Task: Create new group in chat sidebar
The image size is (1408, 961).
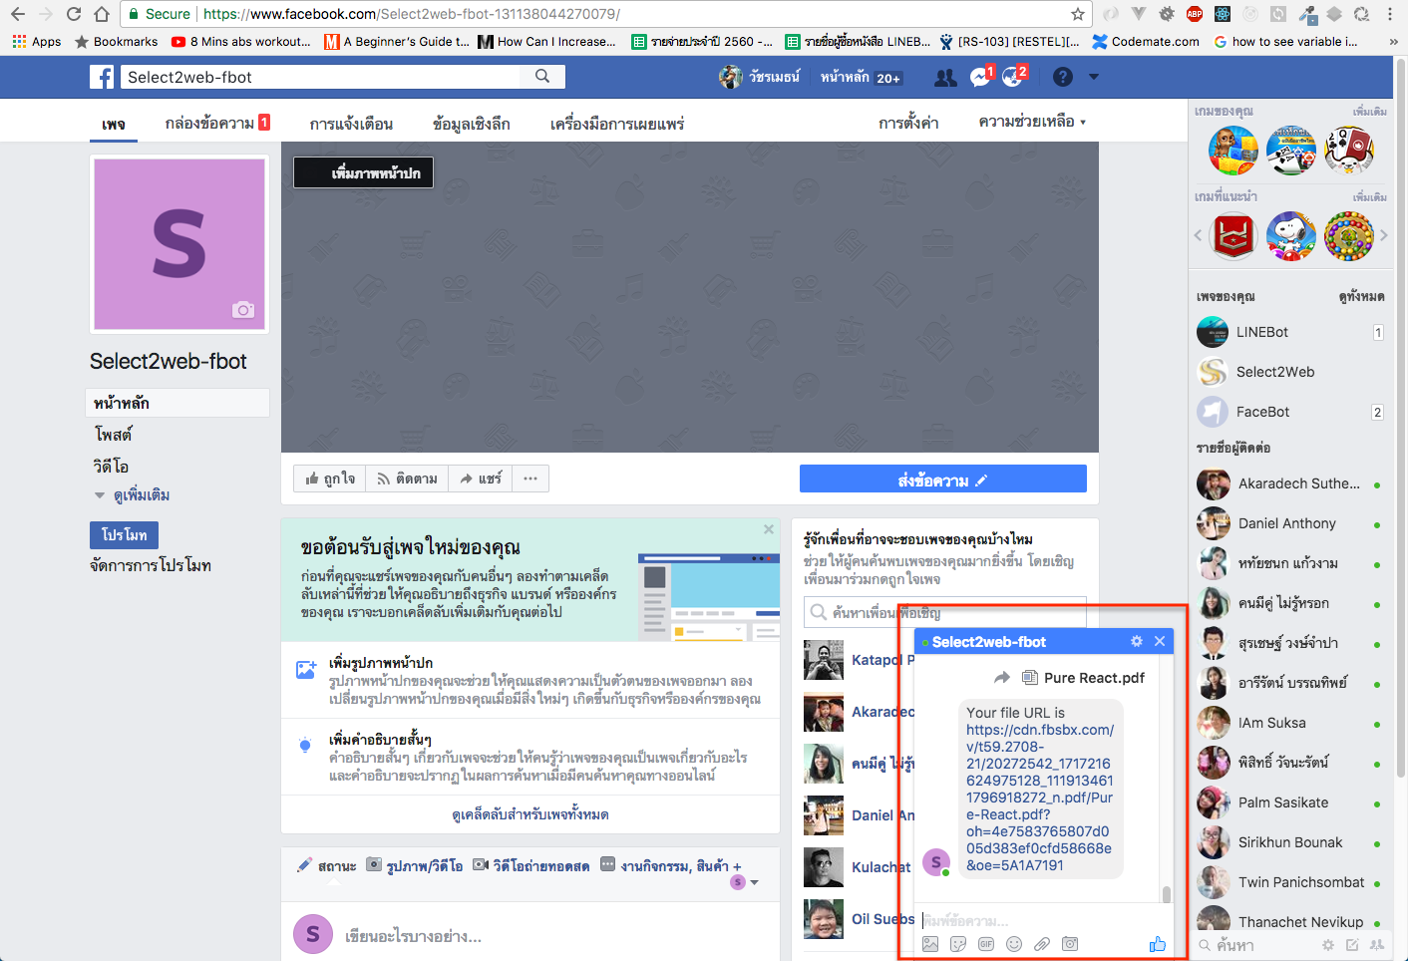Action: [x=1377, y=945]
